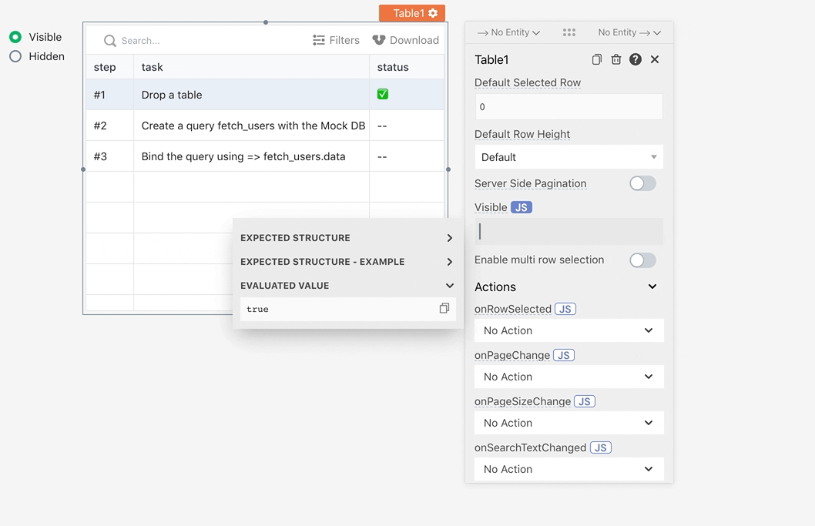Open Default Row Height dropdown
The width and height of the screenshot is (815, 526).
[x=568, y=157]
